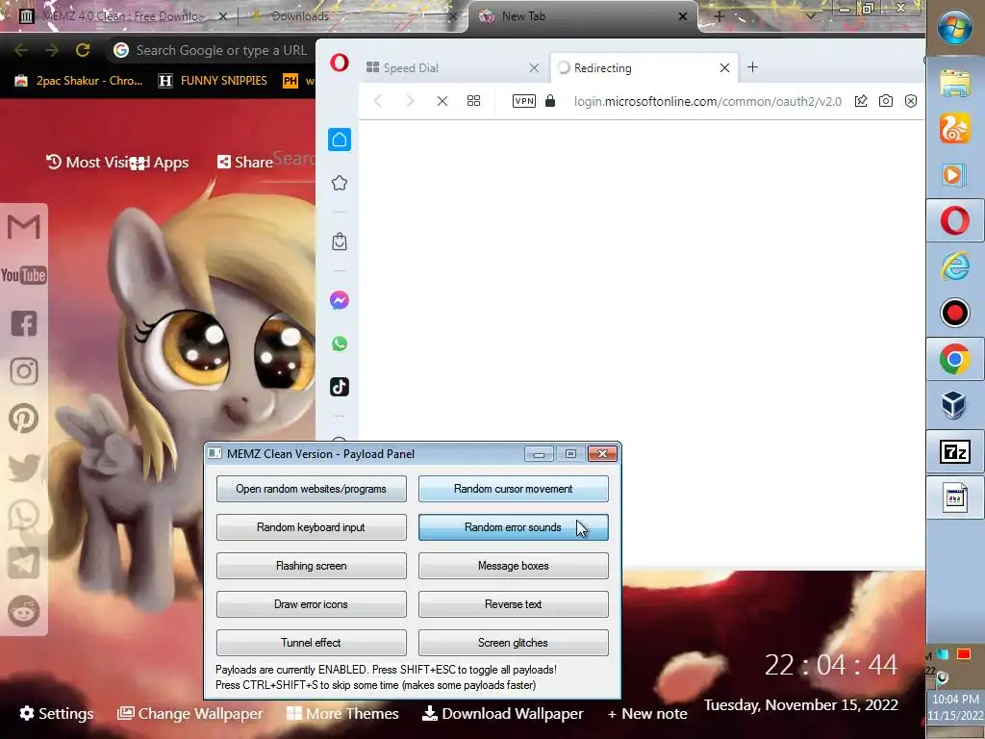
Task: Open Windows Start orb
Action: pyautogui.click(x=955, y=28)
